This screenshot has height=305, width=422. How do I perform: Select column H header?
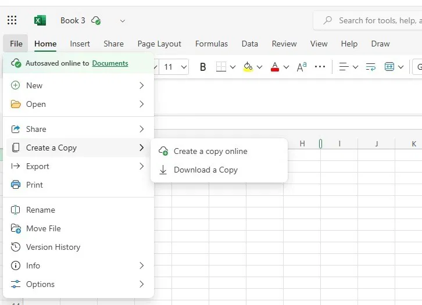click(302, 144)
